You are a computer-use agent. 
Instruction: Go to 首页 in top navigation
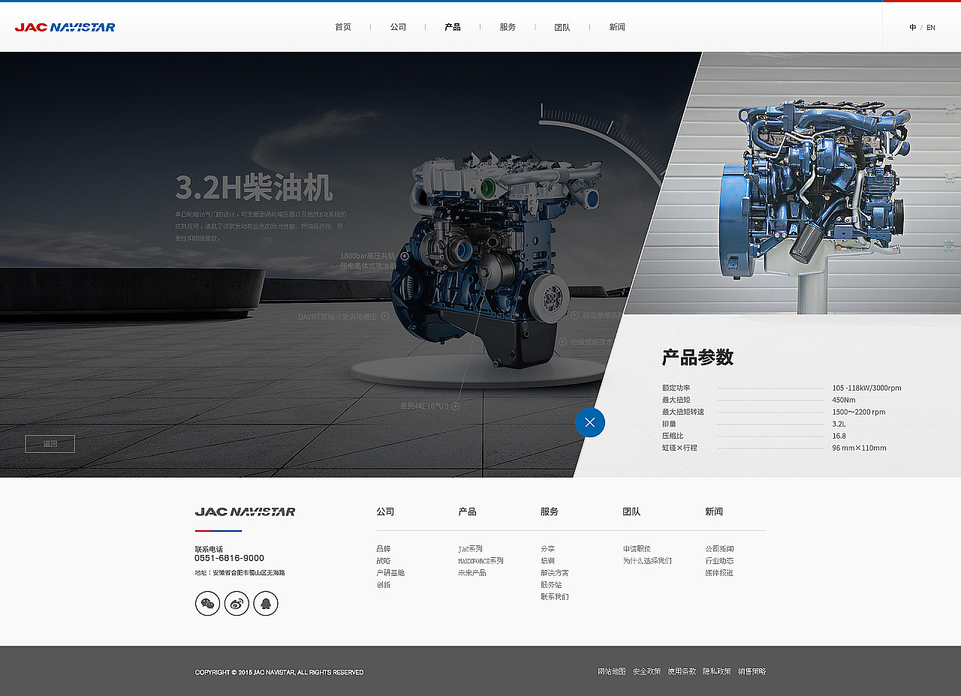pos(343,27)
